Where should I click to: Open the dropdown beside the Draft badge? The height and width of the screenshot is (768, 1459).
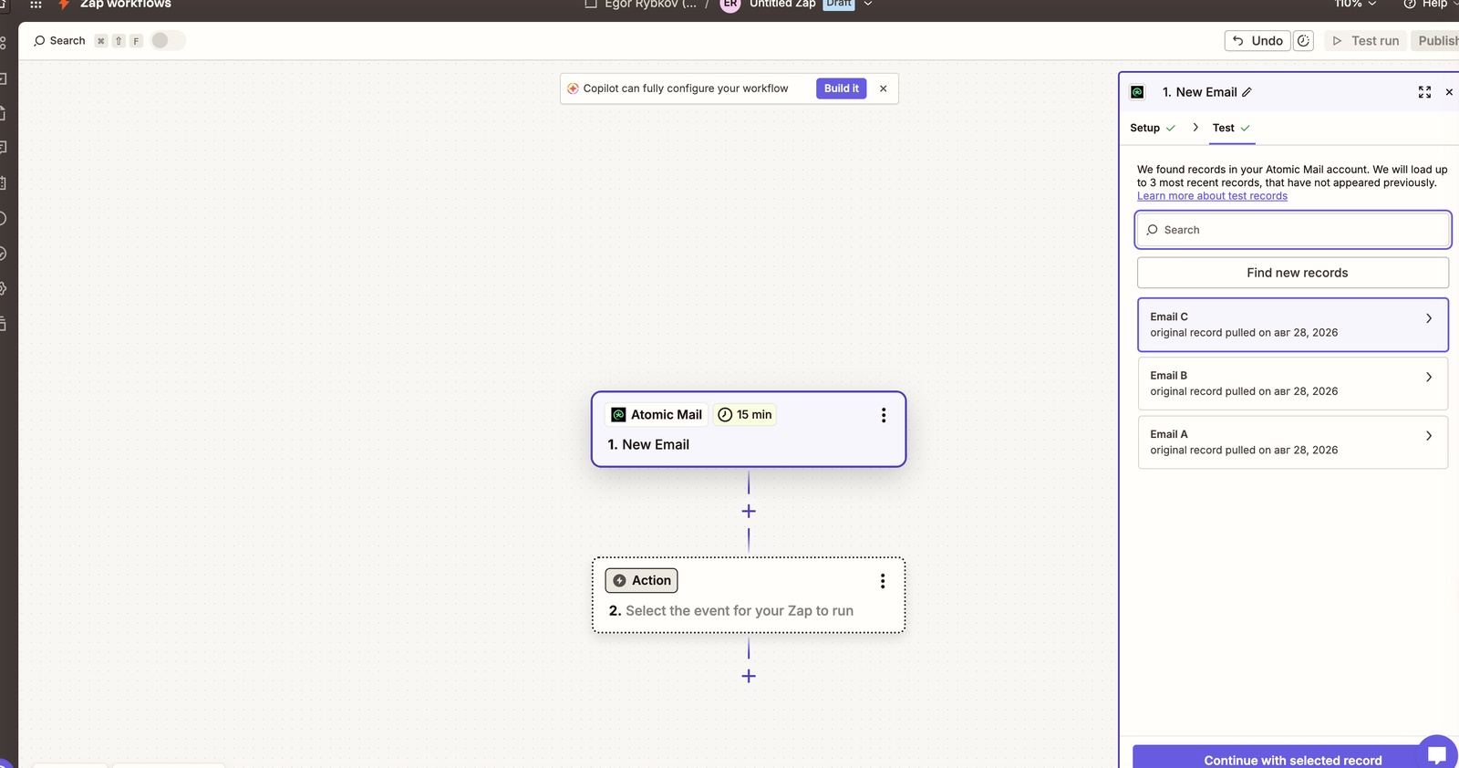[868, 4]
